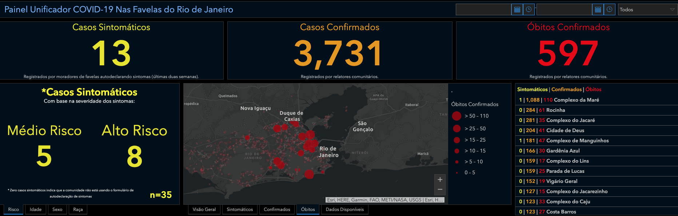Screen dimensions: 678x216
Task: Show the Sintomáticos map tab
Action: pos(240,209)
